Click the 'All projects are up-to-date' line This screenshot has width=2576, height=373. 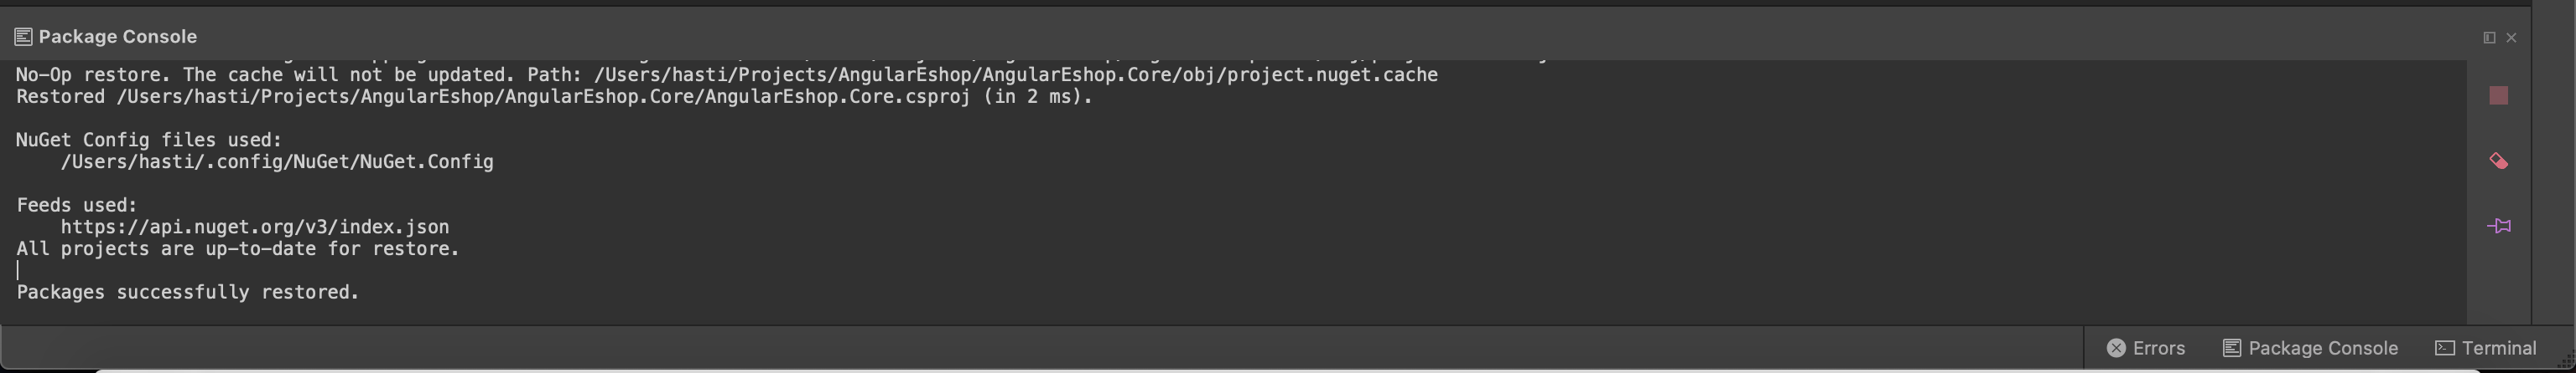(238, 249)
